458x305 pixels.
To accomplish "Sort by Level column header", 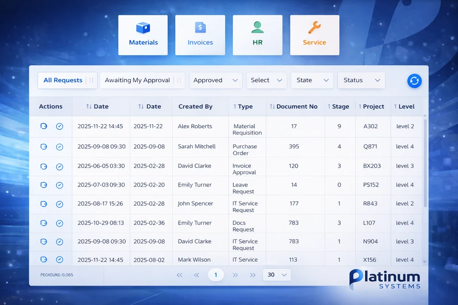I will tap(404, 106).
